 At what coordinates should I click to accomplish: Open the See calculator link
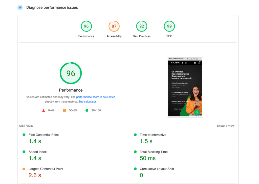pyautogui.click(x=87, y=101)
